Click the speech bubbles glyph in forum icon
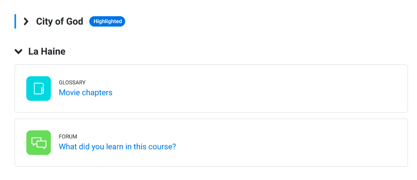Viewport: 417px width, 180px height. click(39, 143)
